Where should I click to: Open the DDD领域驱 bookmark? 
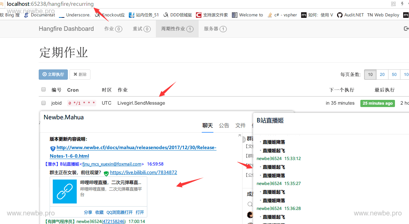pyautogui.click(x=177, y=15)
